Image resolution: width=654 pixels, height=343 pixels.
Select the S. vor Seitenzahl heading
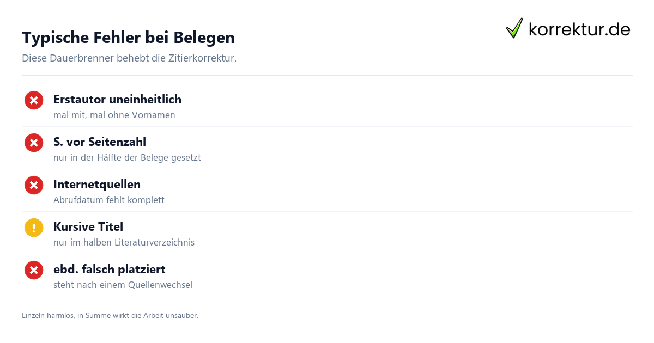pyautogui.click(x=100, y=142)
